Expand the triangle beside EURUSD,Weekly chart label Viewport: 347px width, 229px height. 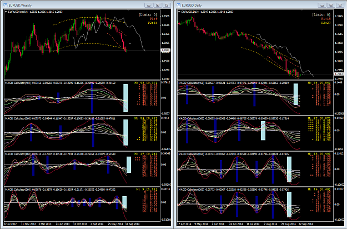coord(6,12)
